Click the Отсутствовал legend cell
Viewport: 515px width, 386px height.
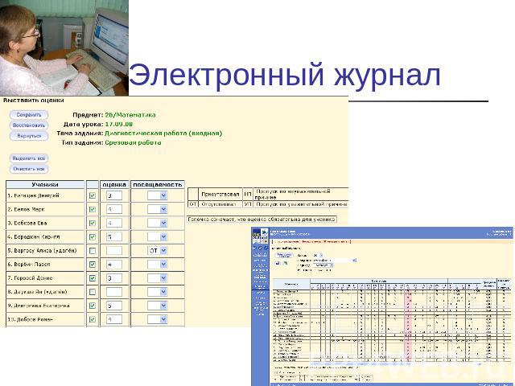pos(219,204)
